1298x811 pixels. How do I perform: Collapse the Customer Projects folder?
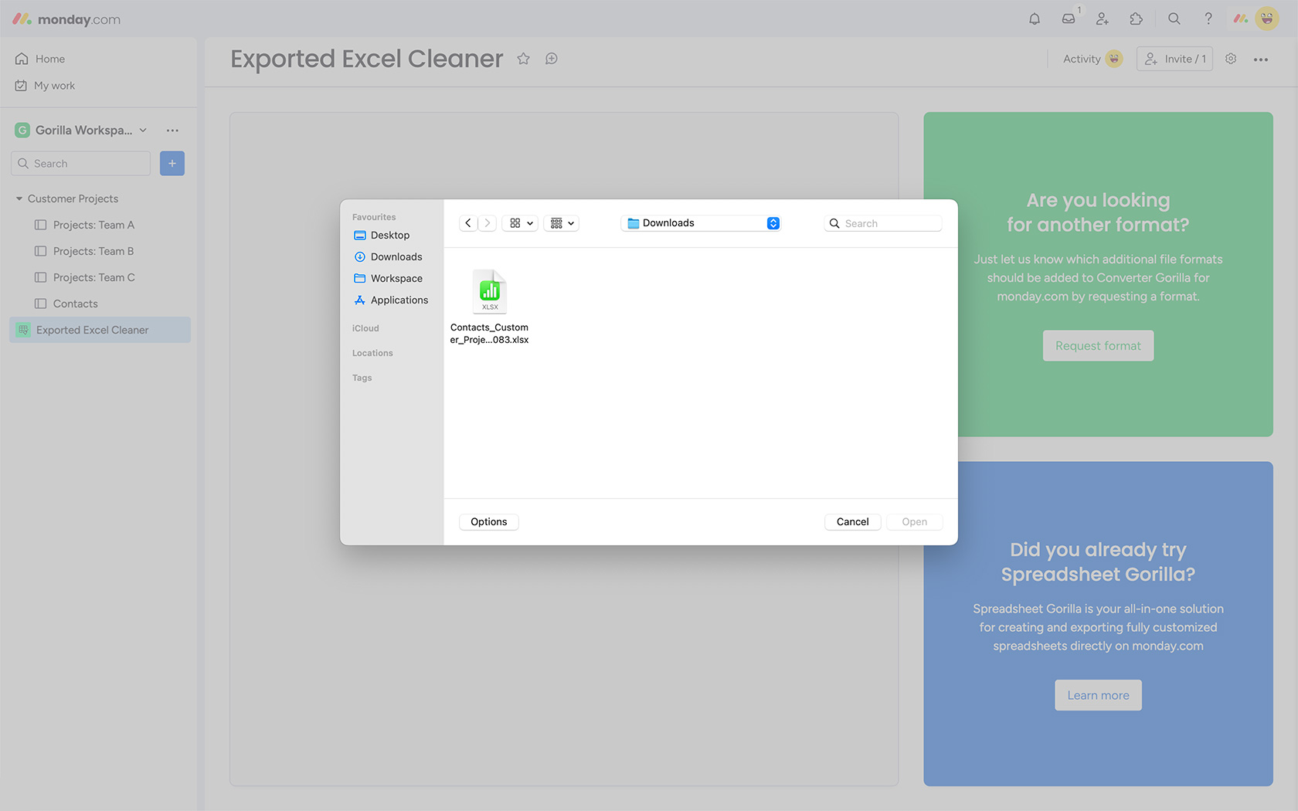coord(19,199)
